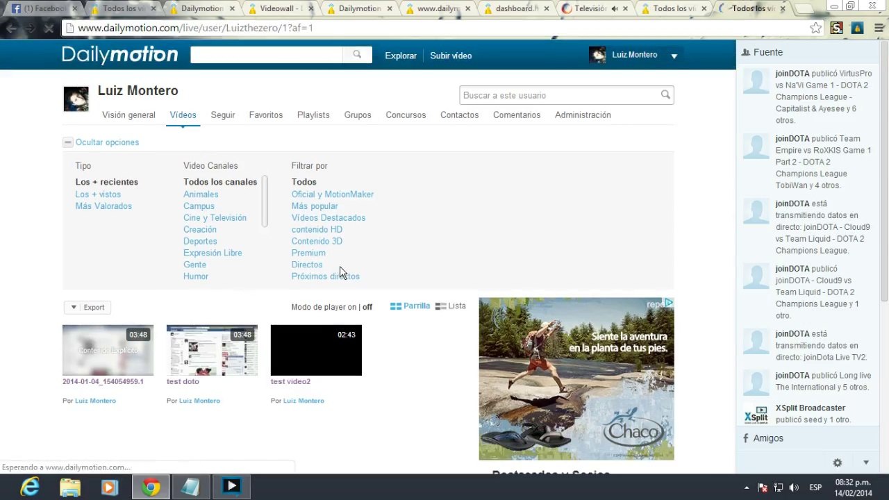Click the channel list scrollbar
Image resolution: width=889 pixels, height=500 pixels.
click(x=265, y=201)
